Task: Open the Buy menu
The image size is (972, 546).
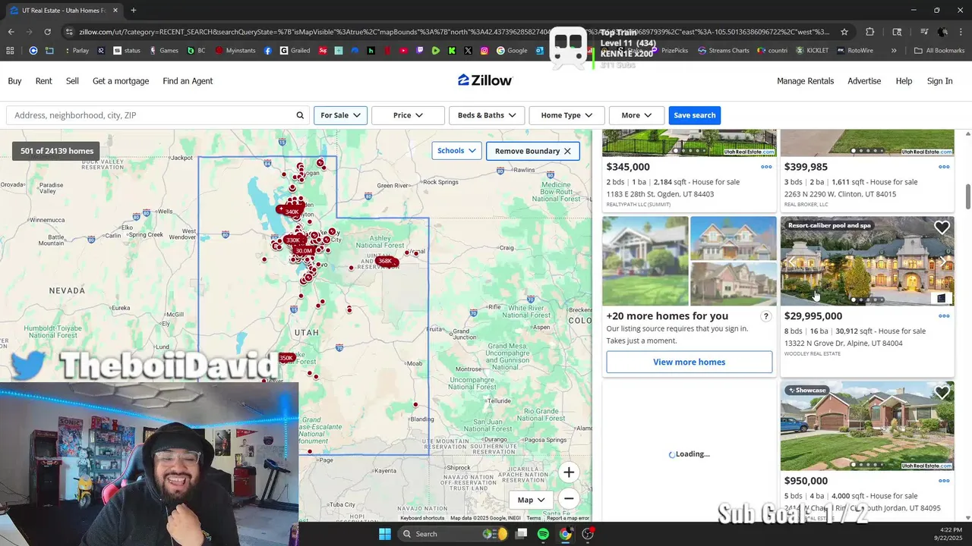Action: coord(14,81)
